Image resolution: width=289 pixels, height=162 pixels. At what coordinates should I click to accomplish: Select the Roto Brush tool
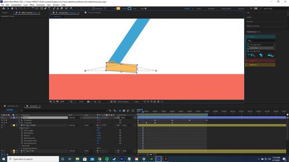tap(66, 9)
